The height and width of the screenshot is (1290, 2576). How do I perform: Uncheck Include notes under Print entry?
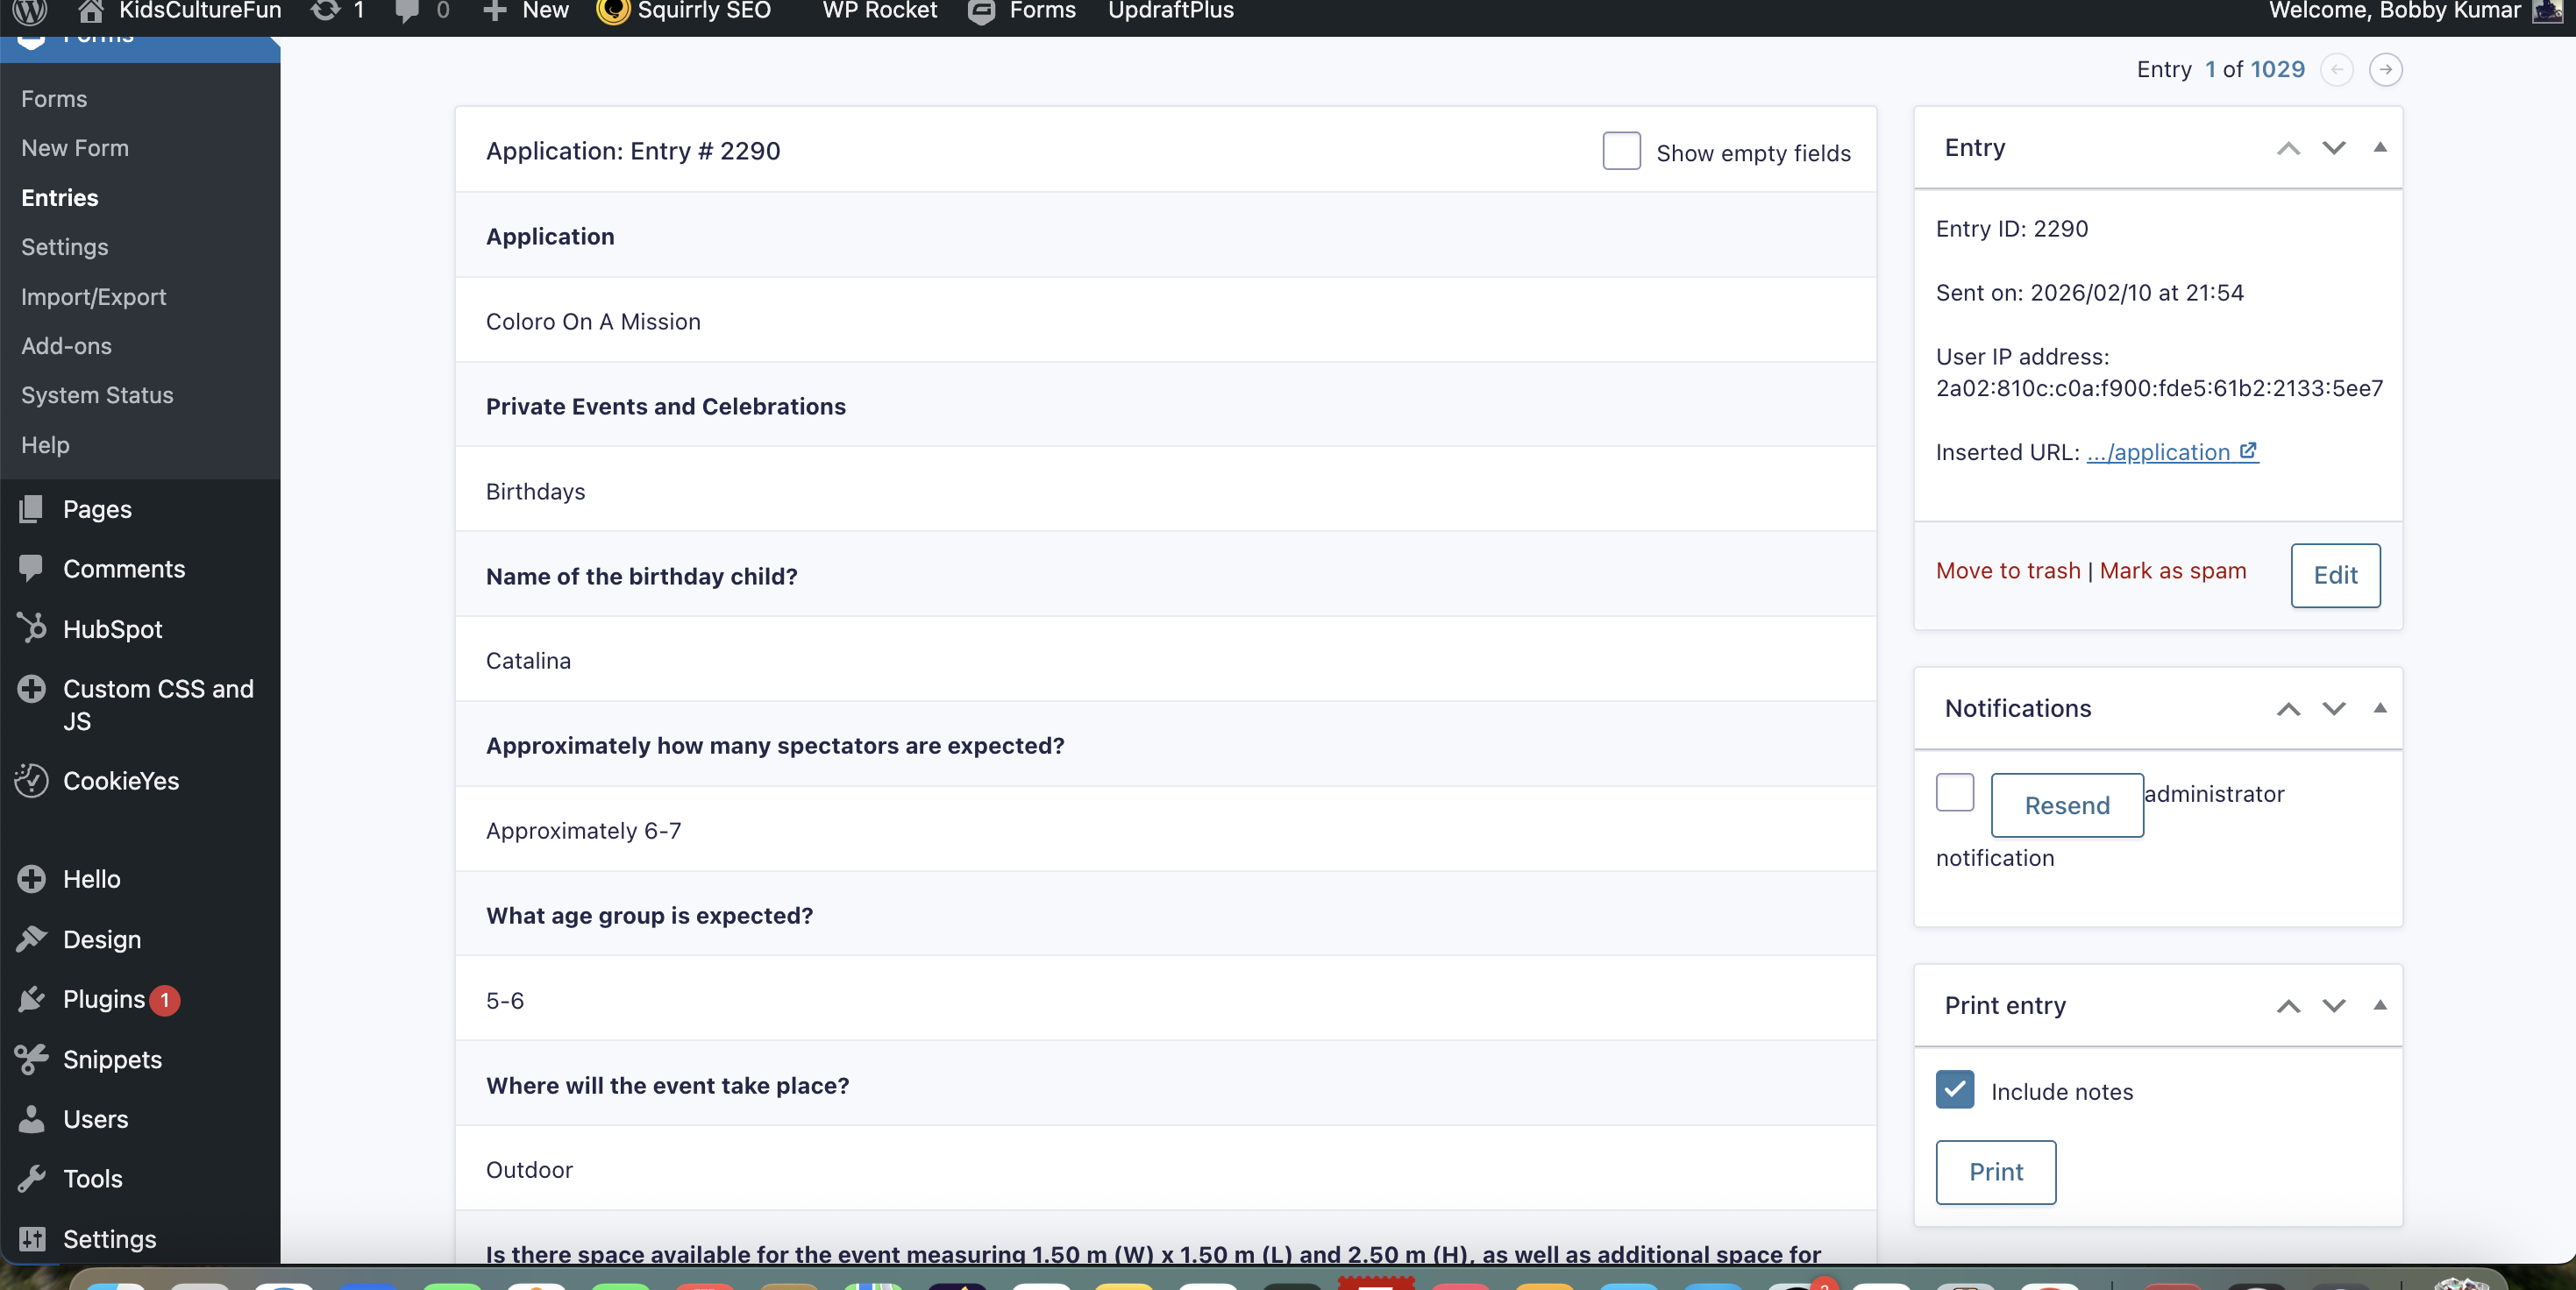[1955, 1089]
